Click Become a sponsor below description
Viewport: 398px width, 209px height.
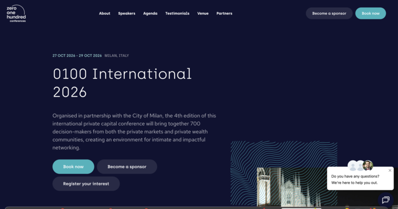[127, 167]
